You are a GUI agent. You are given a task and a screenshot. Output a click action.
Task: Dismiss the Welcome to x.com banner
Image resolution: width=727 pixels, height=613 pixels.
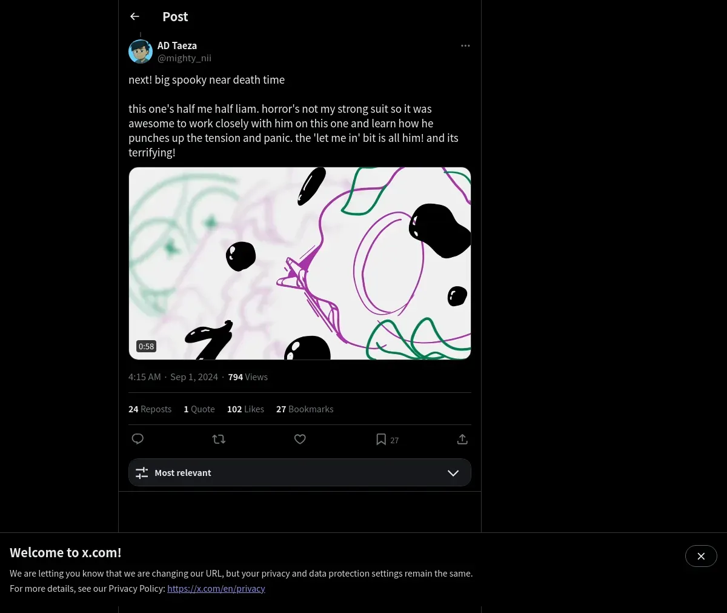701,556
